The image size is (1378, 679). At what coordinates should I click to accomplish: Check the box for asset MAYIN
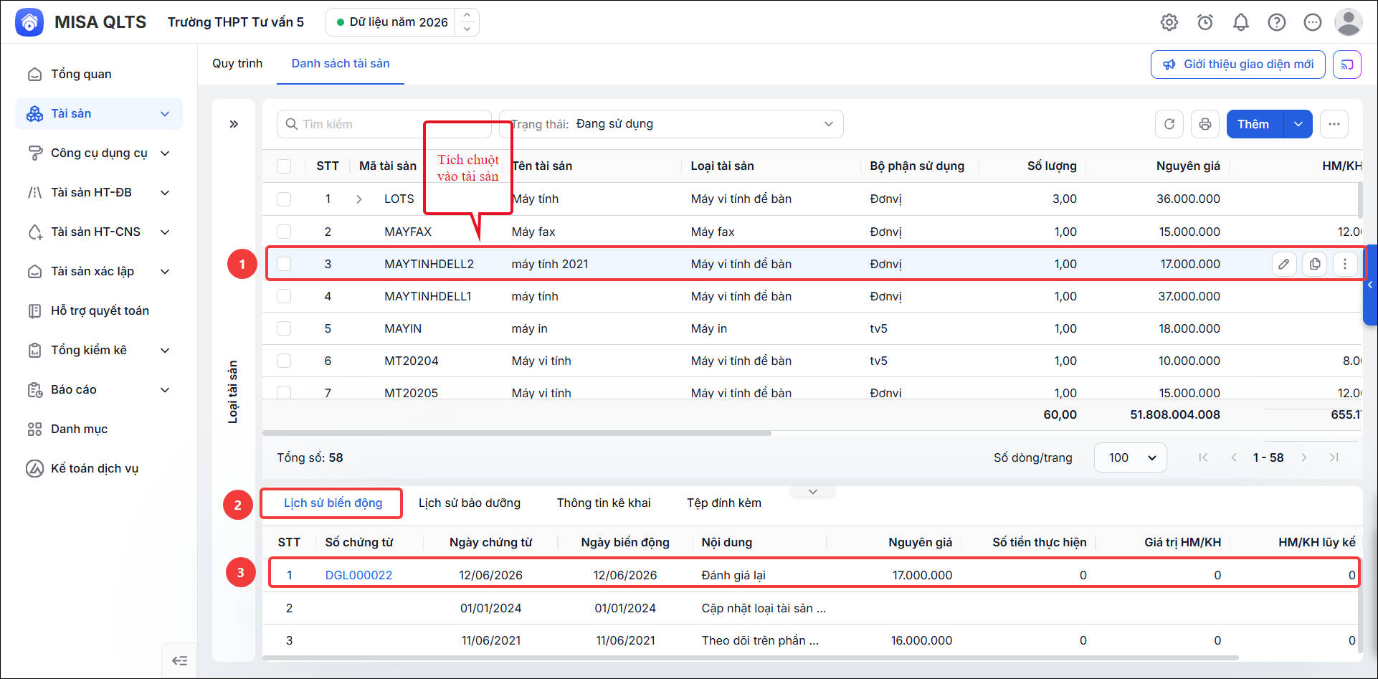(284, 328)
